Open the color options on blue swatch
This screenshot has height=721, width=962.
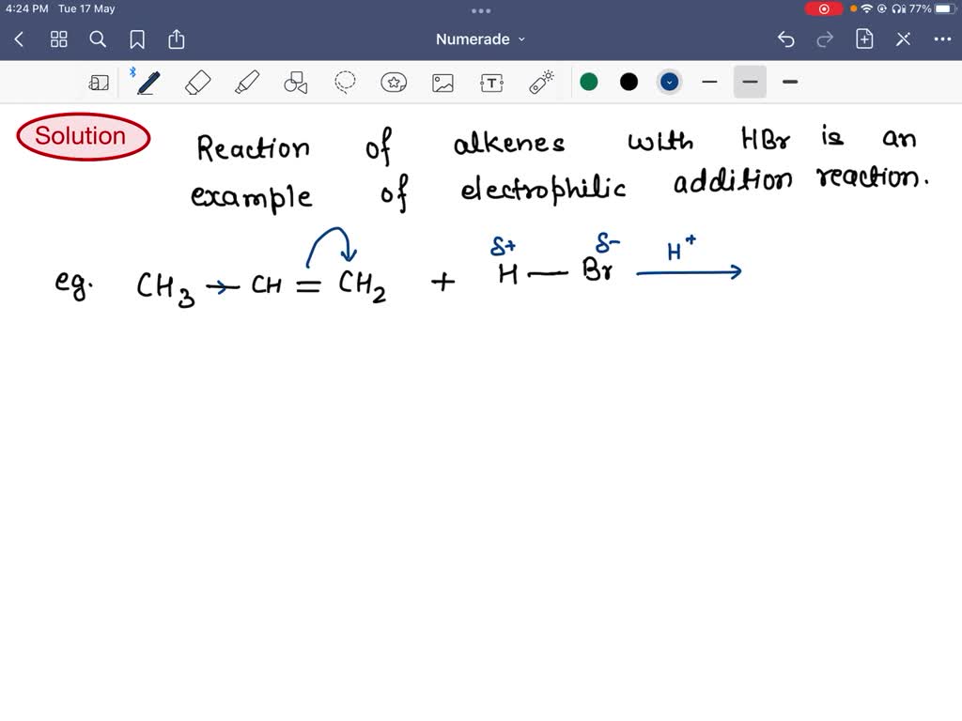point(669,82)
